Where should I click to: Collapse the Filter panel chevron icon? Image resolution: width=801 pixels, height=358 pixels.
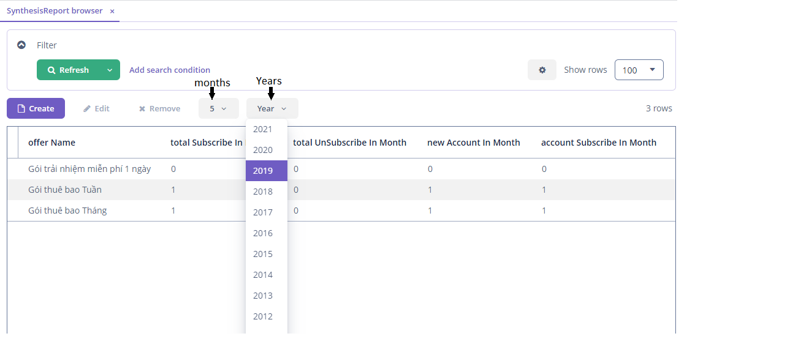(21, 45)
